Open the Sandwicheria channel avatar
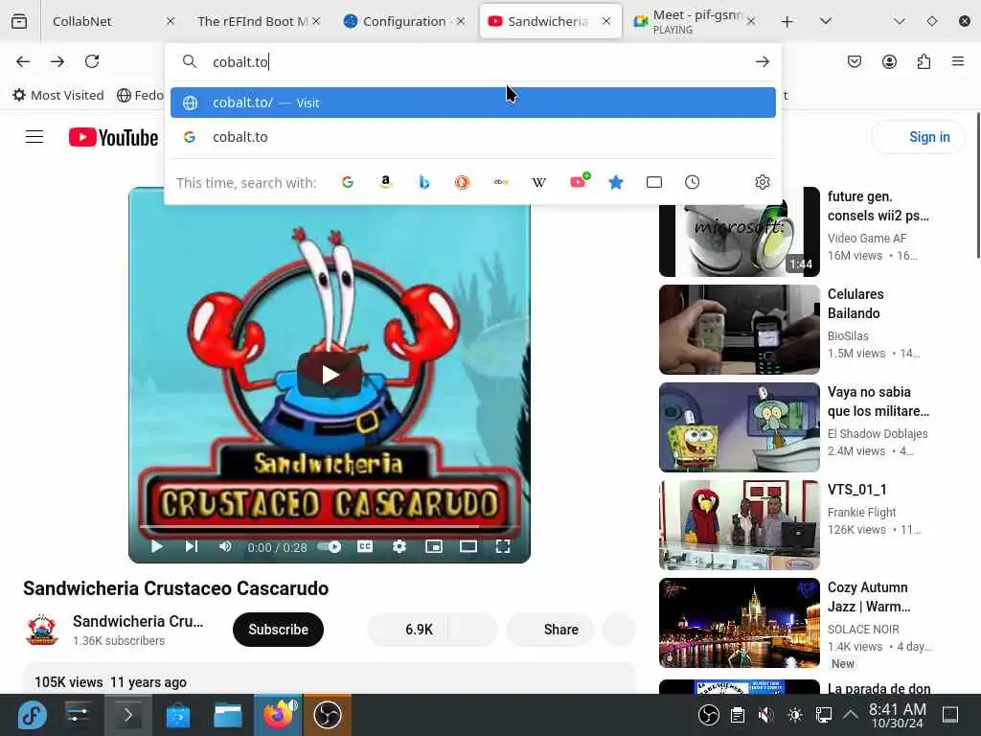 (x=42, y=630)
